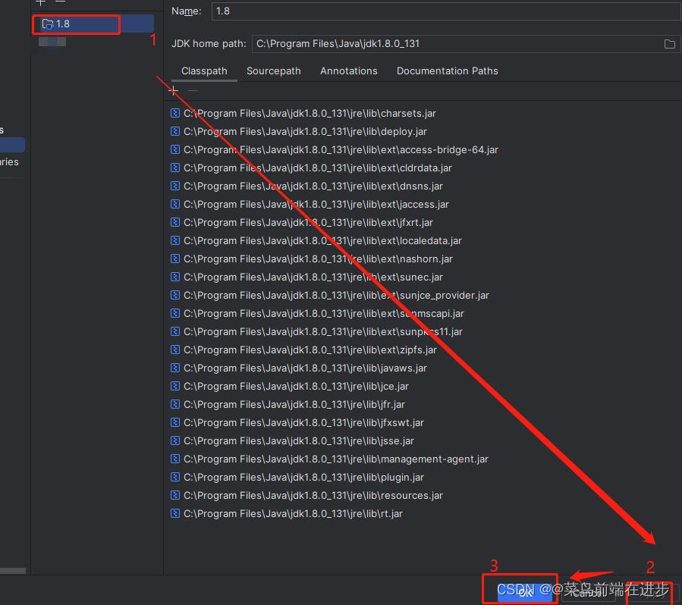Click the archive icon beside sunjce_provider.jar
The width and height of the screenshot is (682, 605).
175,296
